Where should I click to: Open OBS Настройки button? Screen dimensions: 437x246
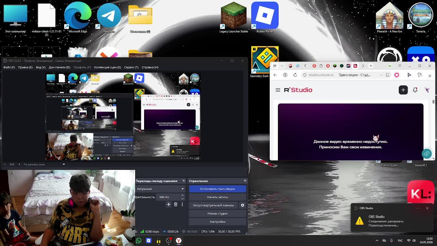coord(217,222)
